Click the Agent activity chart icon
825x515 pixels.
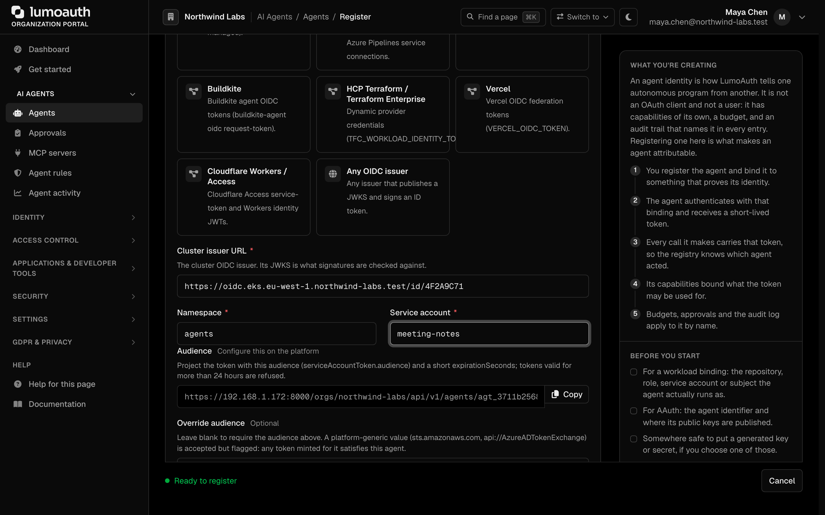pos(18,193)
